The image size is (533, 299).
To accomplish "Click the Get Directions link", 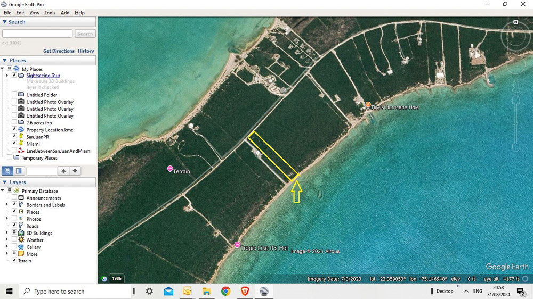I will [59, 51].
